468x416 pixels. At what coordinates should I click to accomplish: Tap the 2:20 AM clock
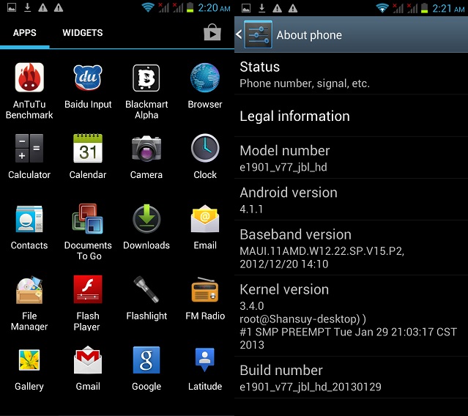click(214, 8)
